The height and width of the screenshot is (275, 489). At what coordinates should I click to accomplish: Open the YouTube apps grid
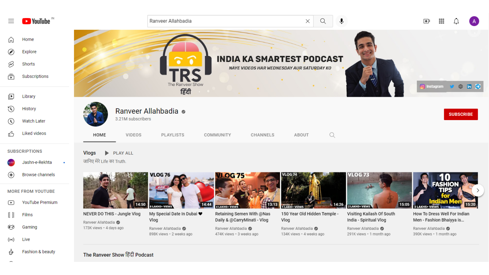(x=441, y=21)
